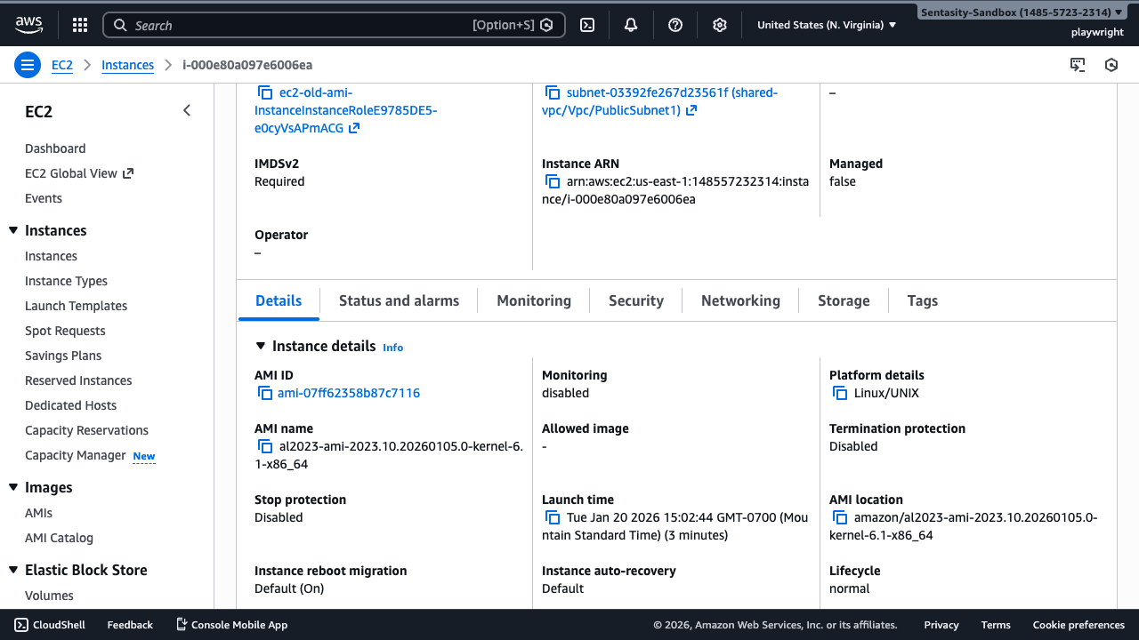1139x640 pixels.
Task: Copy the Instance ARN value
Action: [553, 181]
